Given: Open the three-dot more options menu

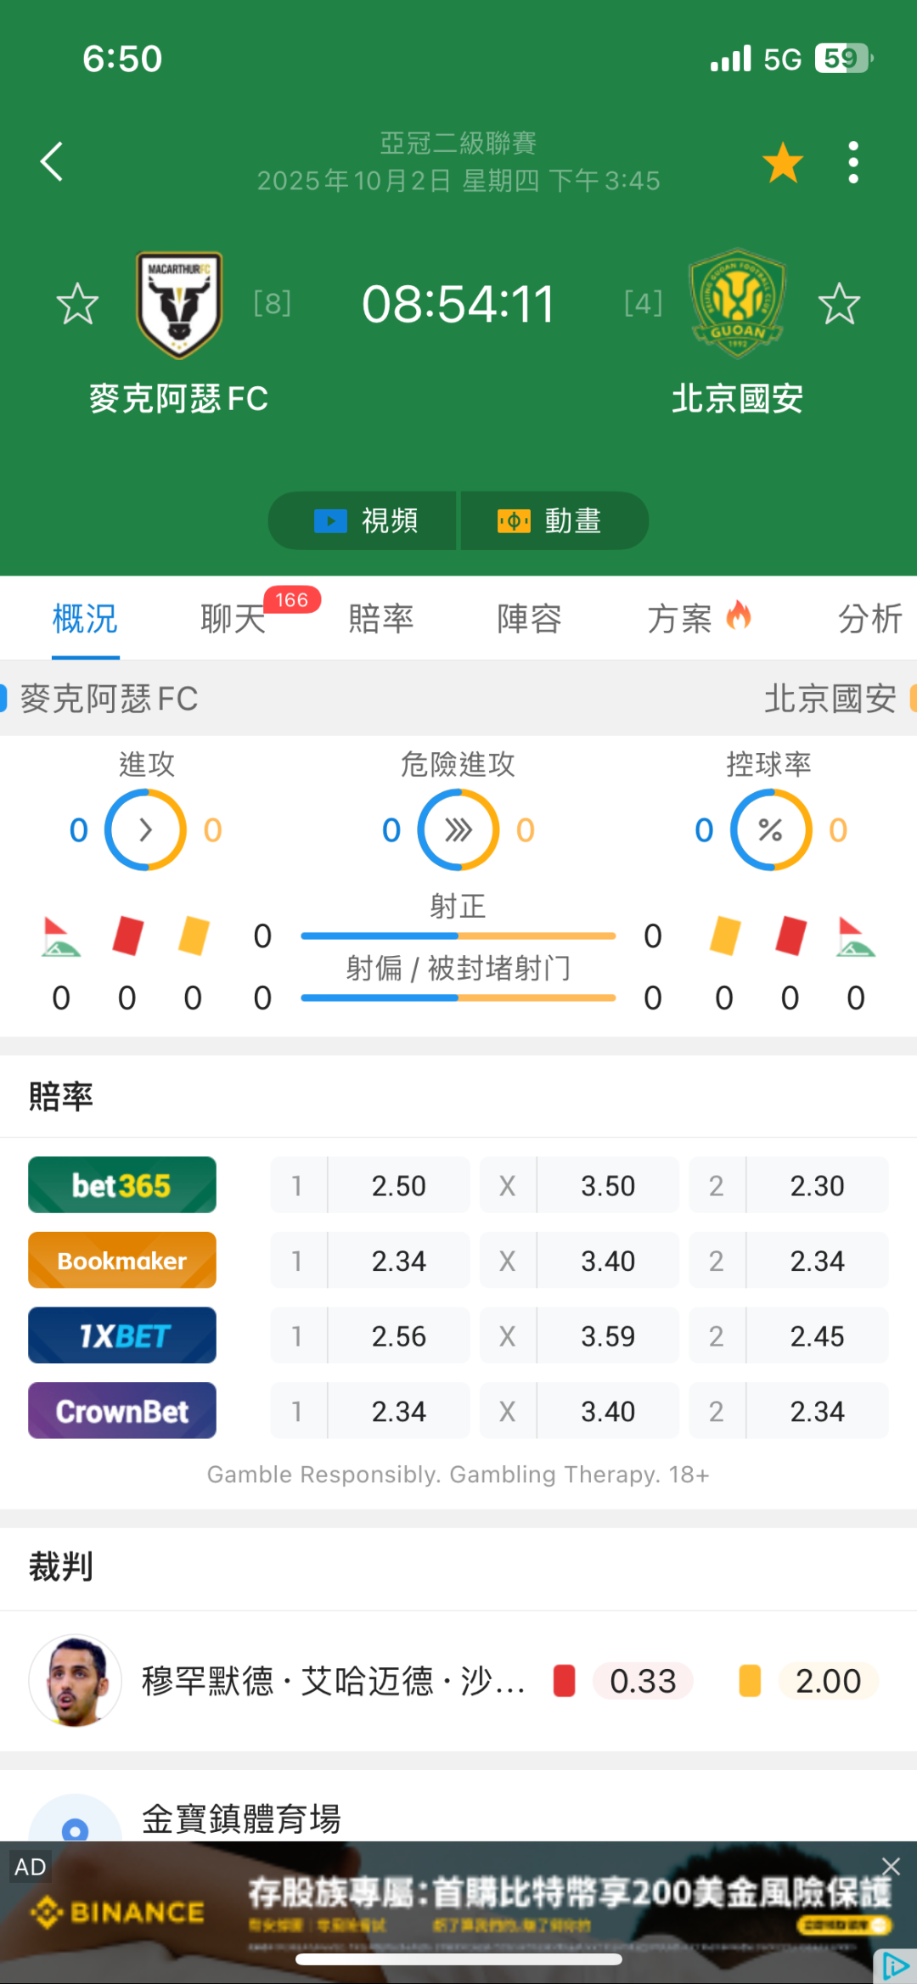Looking at the screenshot, I should (x=853, y=162).
